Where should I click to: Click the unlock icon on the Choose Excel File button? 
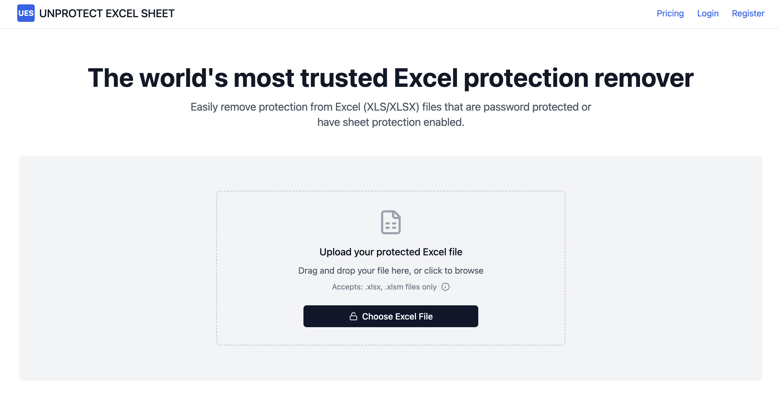353,316
